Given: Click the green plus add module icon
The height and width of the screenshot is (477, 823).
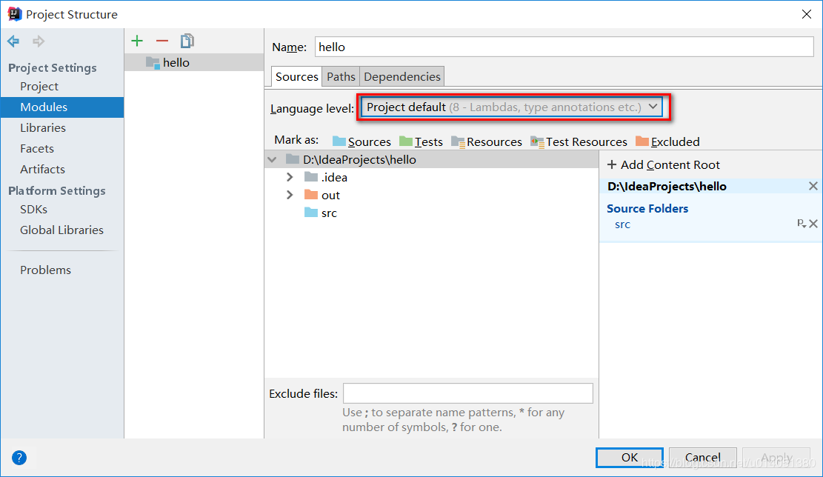Looking at the screenshot, I should pos(137,41).
